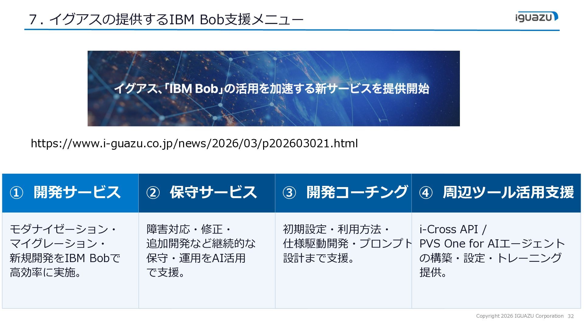Select the ④ 周辺ツール活用支援 header
The image size is (584, 328).
tap(496, 193)
